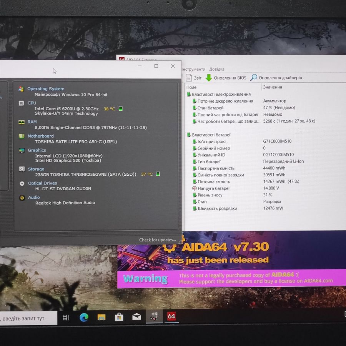Click the Operating System icon in Speccy
Screen dimensions: 346x346
click(x=21, y=89)
